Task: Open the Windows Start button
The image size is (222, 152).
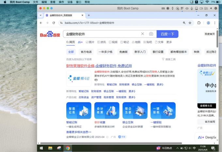Action: [x=41, y=148]
